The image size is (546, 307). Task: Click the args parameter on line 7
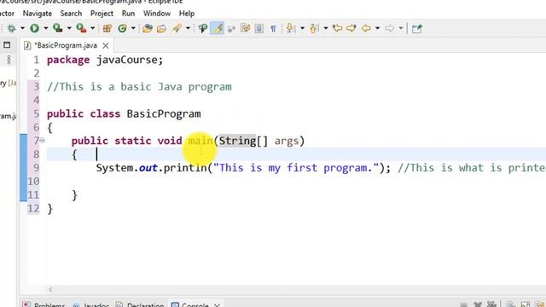287,141
